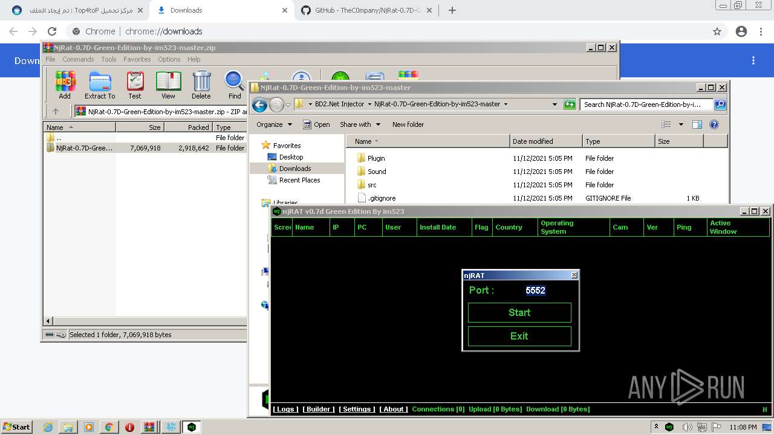Open the WinRAR Tools menu

coord(109,59)
